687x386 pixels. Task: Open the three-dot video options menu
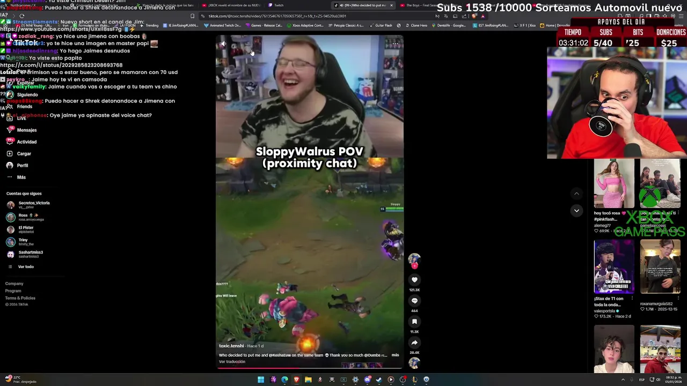[x=395, y=44]
